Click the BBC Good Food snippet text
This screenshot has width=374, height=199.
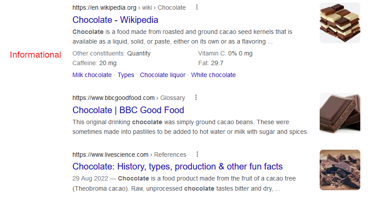(x=190, y=127)
